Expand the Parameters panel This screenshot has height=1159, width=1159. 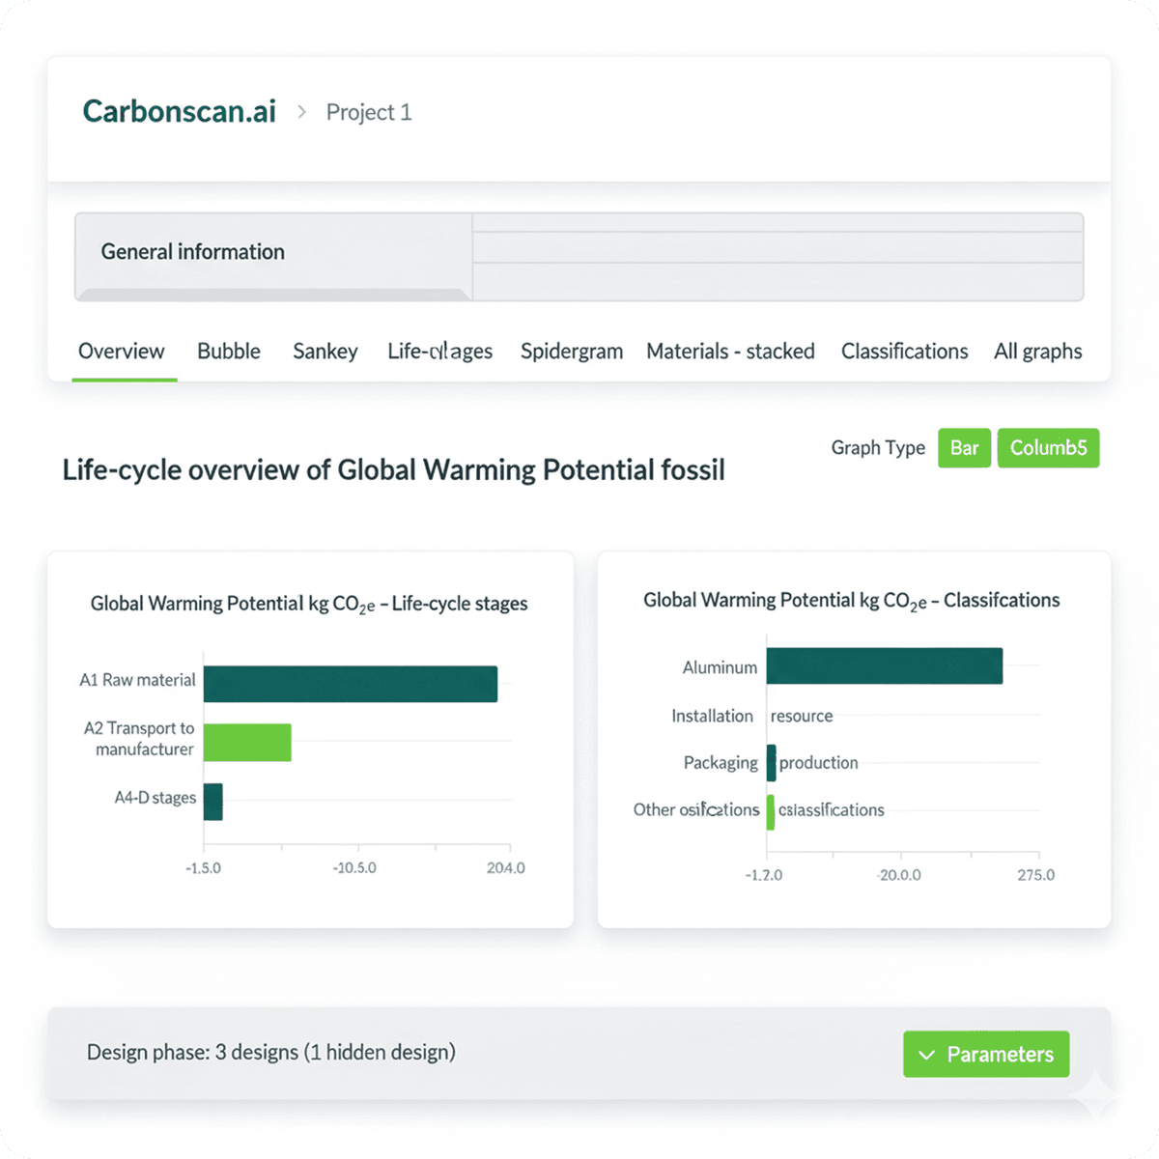click(986, 1054)
